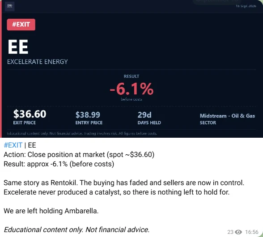Click the $36.60 exit price value
Viewport: 263px width, 237px height.
(x=30, y=114)
